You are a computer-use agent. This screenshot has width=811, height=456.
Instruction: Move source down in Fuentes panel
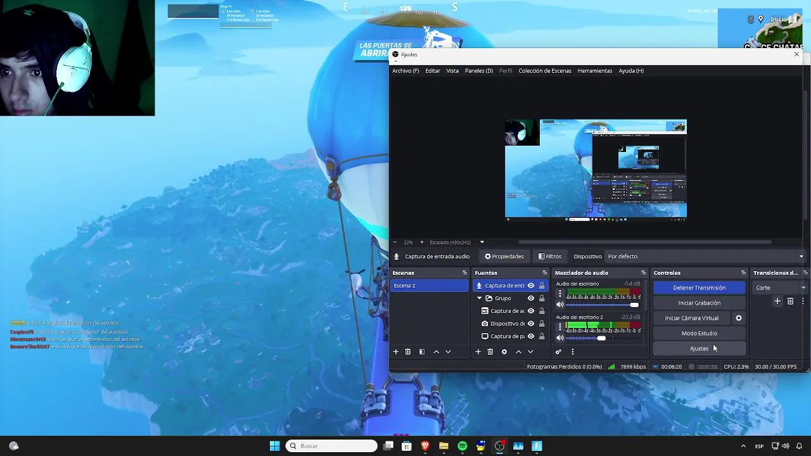tap(530, 351)
